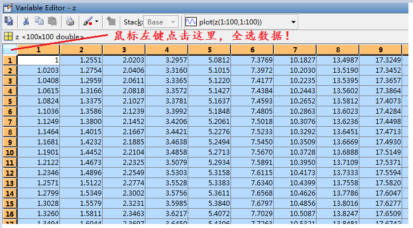Select row header 1
This screenshot has height=228, width=413.
10,60
